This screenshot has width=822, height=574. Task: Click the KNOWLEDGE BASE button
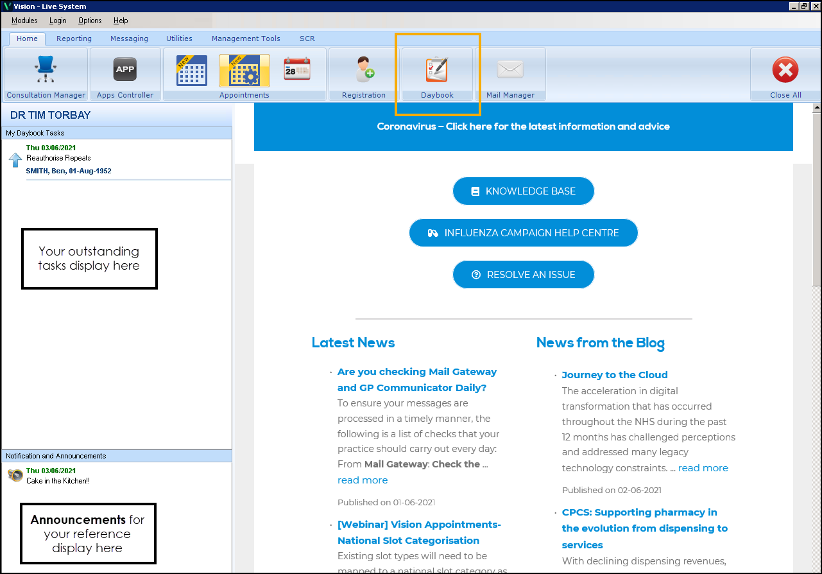(x=524, y=191)
